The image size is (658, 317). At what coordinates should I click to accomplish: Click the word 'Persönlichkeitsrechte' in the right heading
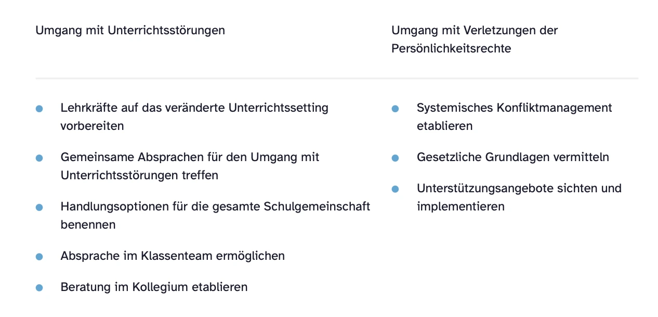(x=451, y=48)
